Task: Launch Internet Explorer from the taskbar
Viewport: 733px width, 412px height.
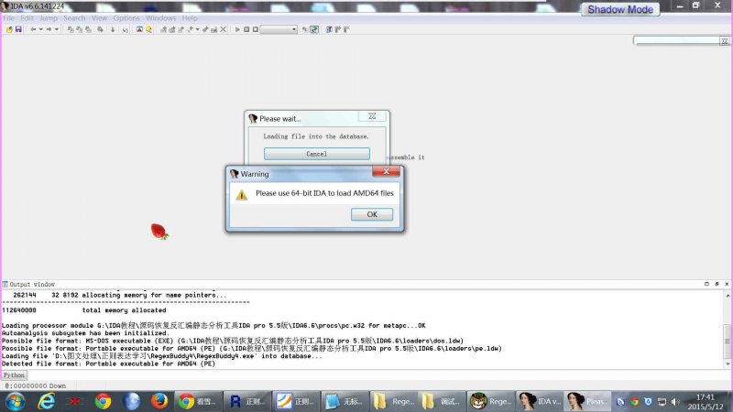Action: point(47,401)
